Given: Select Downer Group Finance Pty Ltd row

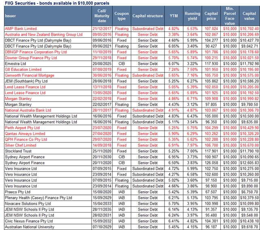Looking at the screenshot, I should 132,58.
